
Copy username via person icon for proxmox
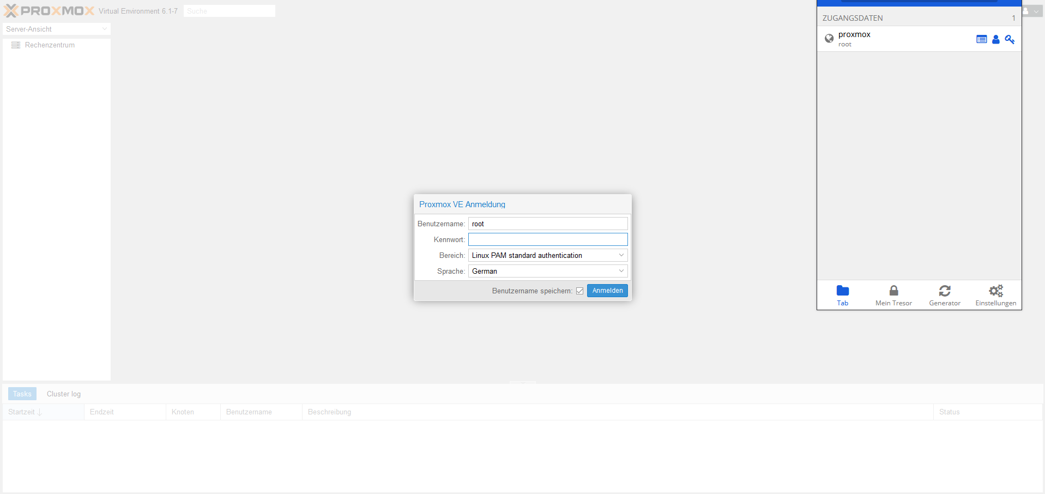(x=996, y=39)
